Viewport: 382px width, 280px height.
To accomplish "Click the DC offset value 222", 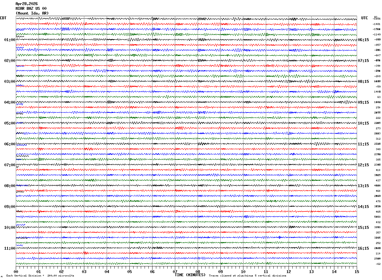I will (378, 118).
